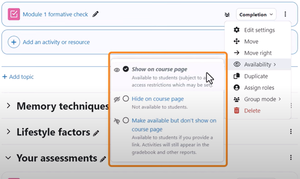This screenshot has width=300, height=179.
Task: Click the group mode icon beside Completion
Action: pyautogui.click(x=227, y=14)
